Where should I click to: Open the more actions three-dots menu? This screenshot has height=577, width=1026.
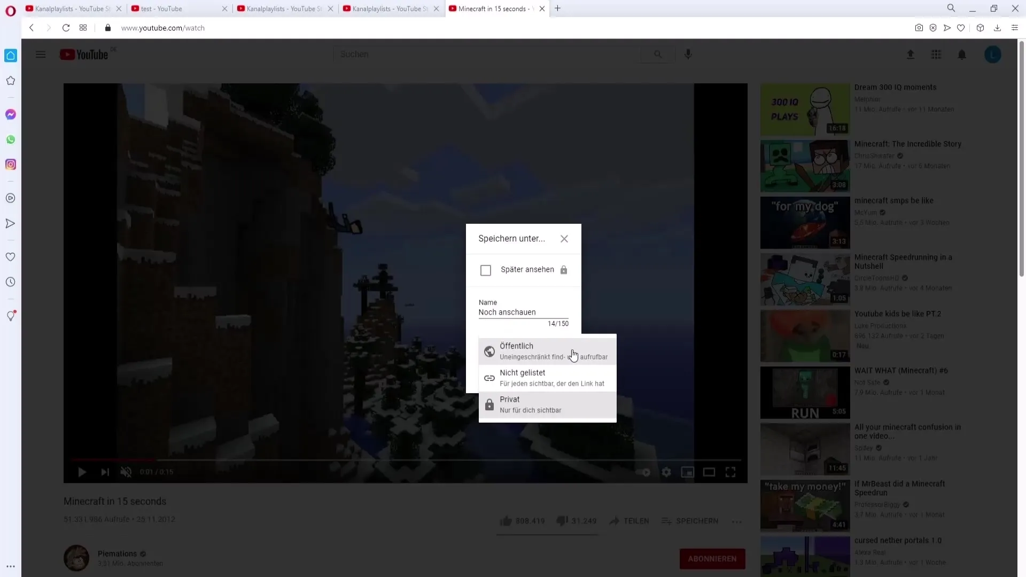click(x=737, y=521)
